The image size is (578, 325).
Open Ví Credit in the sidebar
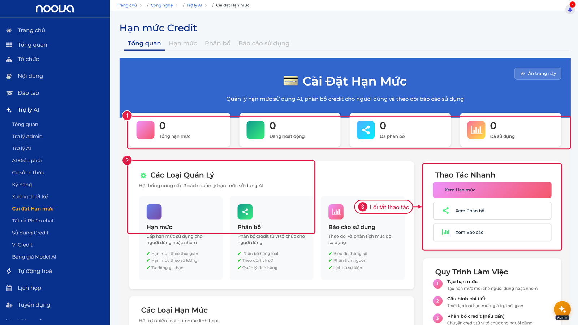pyautogui.click(x=22, y=245)
